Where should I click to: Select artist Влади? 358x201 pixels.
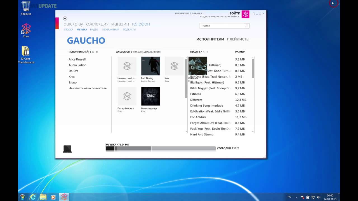pyautogui.click(x=73, y=83)
